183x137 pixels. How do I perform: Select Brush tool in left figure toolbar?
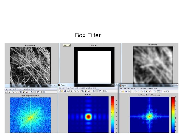pos(27,92)
